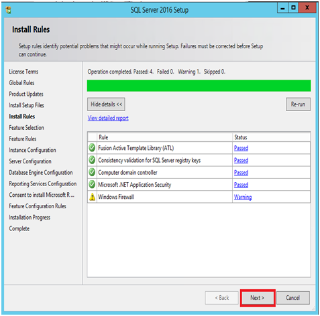320x316 pixels.
Task: Click the Rule column header
Action: tap(164, 137)
